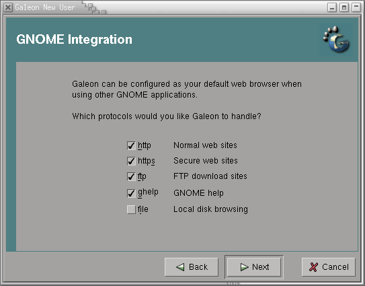This screenshot has height=286, width=365.
Task: Uncheck the ghelp protocol checkbox
Action: [131, 193]
